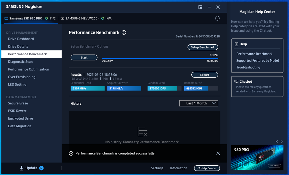Open Troubleshooting help topic
The height and width of the screenshot is (175, 289).
[x=248, y=67]
